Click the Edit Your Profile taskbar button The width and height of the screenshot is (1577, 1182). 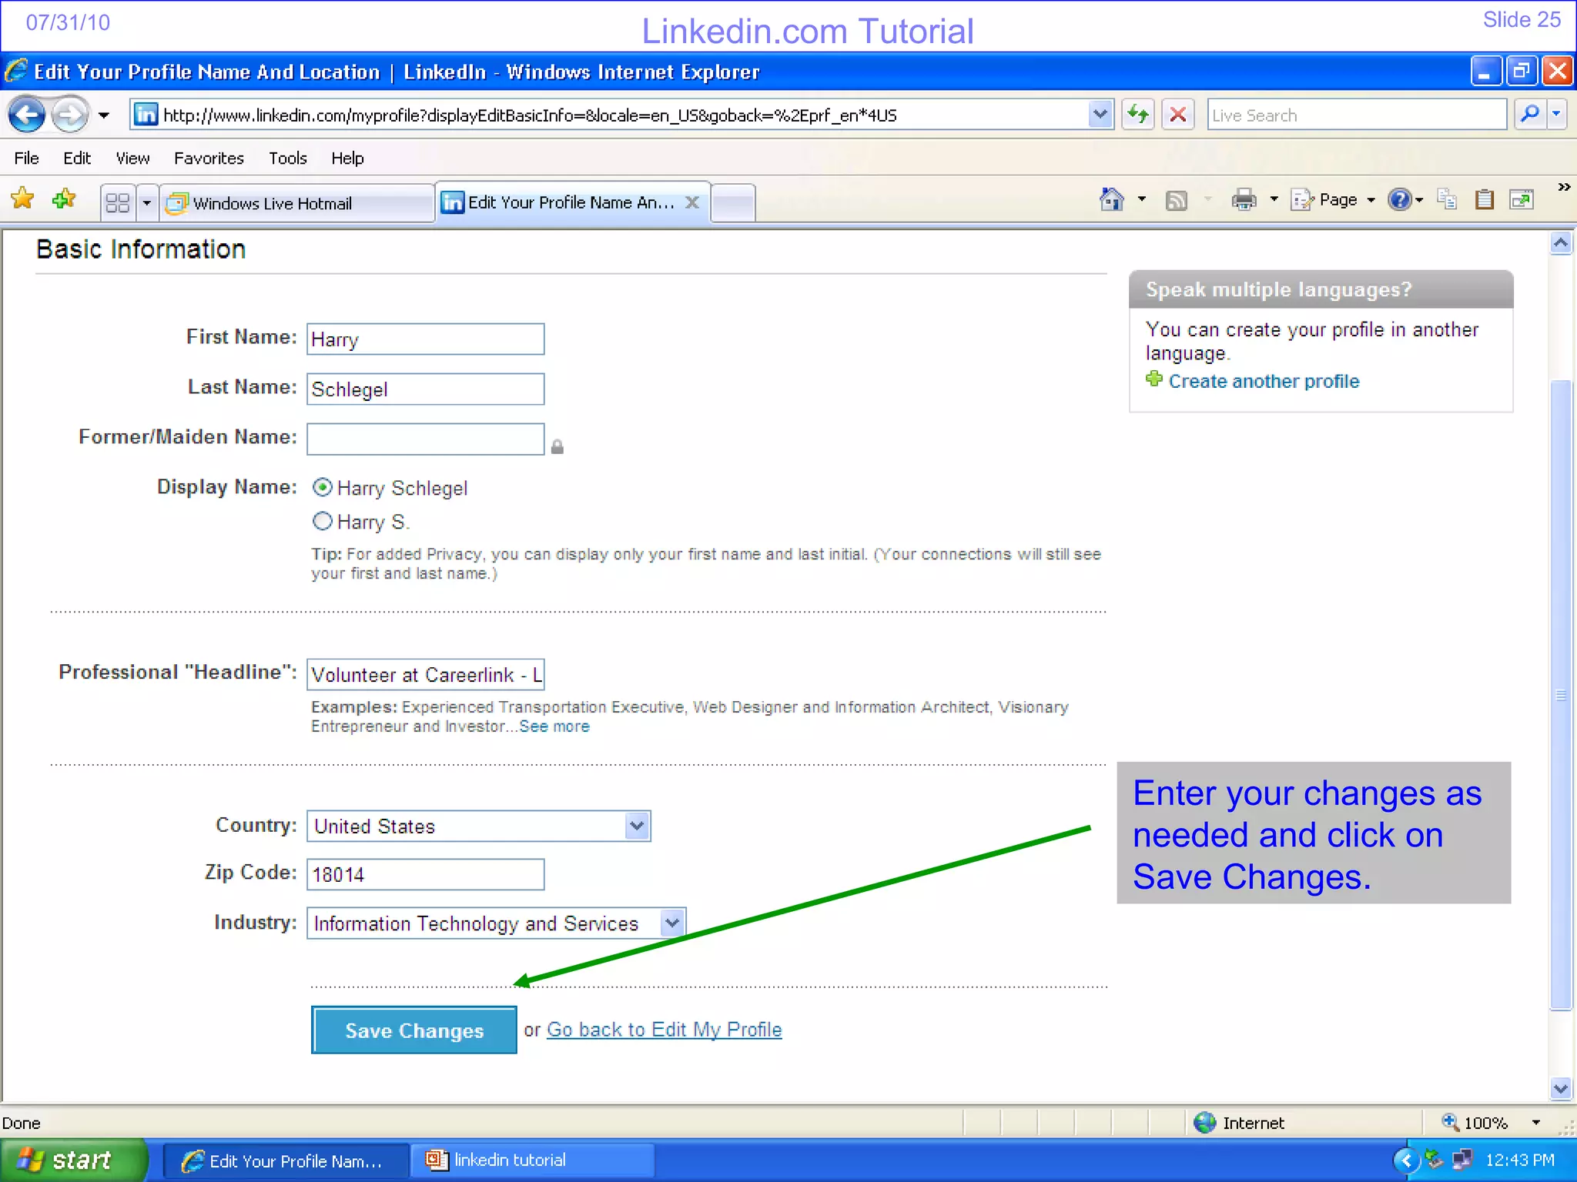(285, 1160)
